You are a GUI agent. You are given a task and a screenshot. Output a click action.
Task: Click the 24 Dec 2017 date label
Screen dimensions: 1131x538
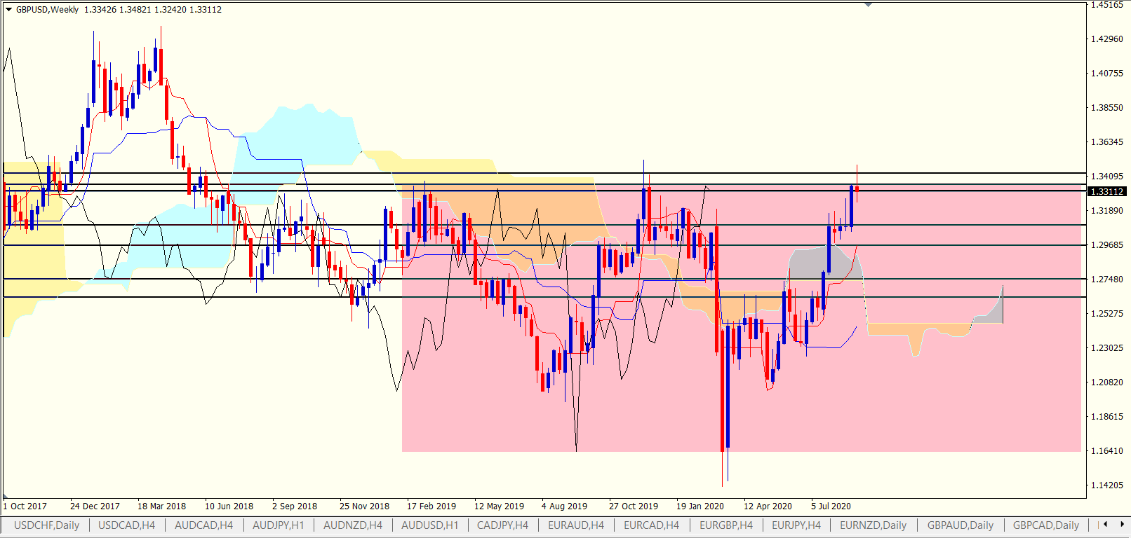pos(95,506)
